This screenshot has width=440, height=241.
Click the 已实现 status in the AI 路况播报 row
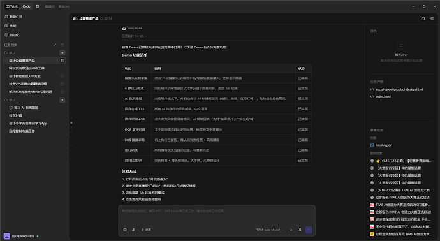tap(303, 98)
